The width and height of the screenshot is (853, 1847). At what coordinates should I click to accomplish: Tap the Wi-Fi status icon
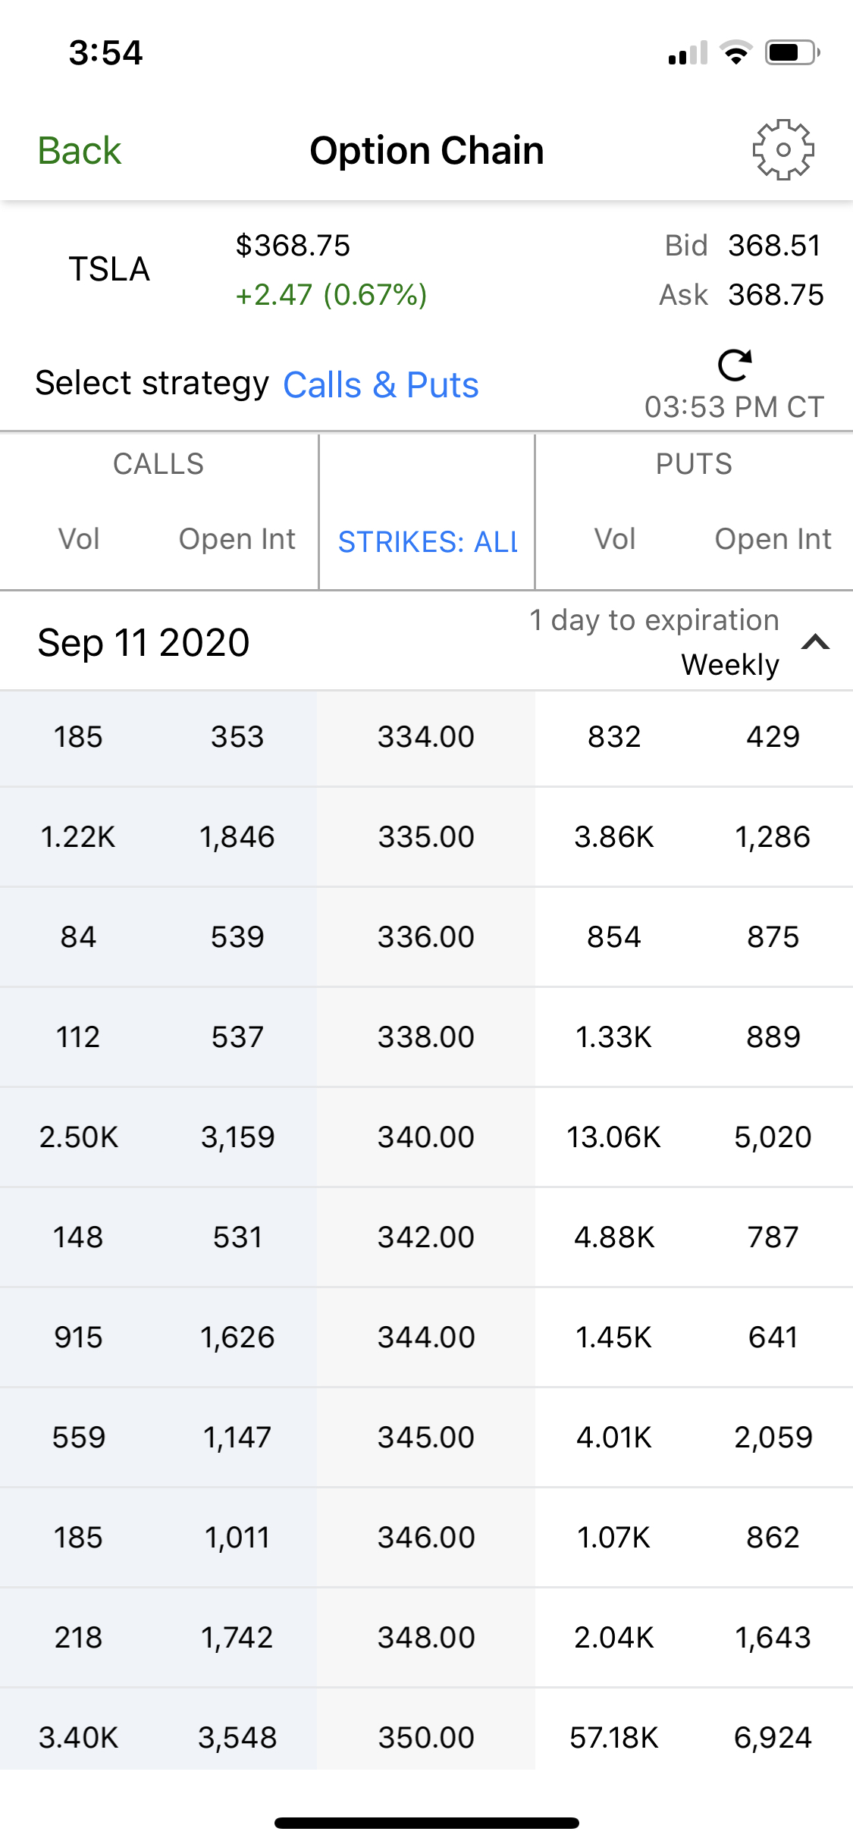735,53
